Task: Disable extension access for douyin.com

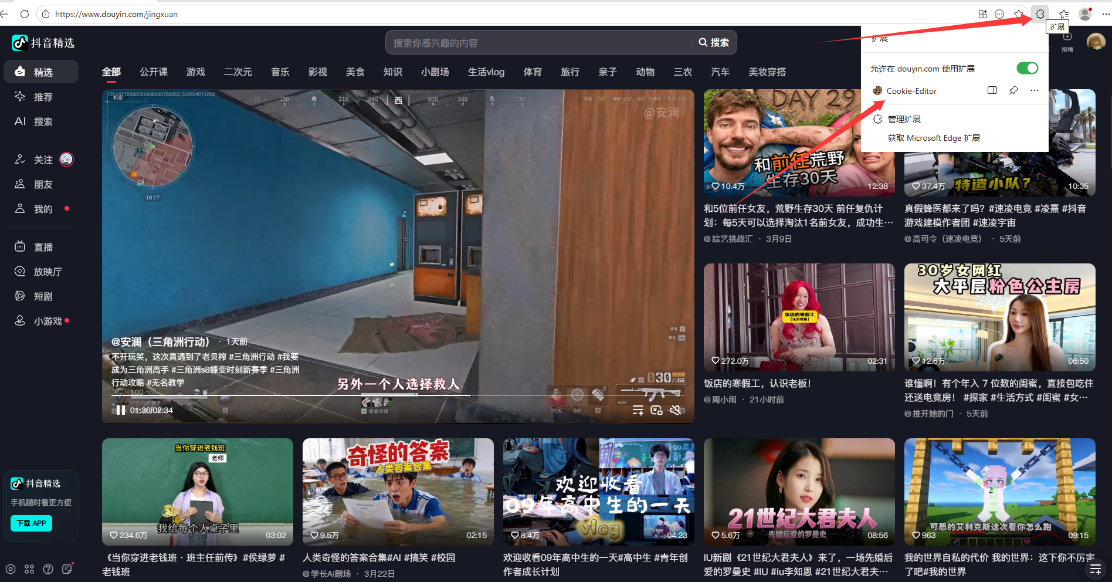Action: [1026, 68]
